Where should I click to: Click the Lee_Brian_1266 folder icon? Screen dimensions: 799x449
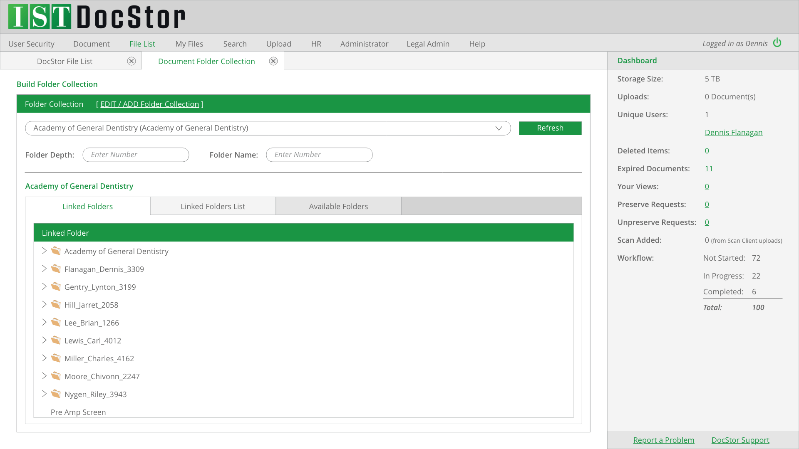click(56, 322)
